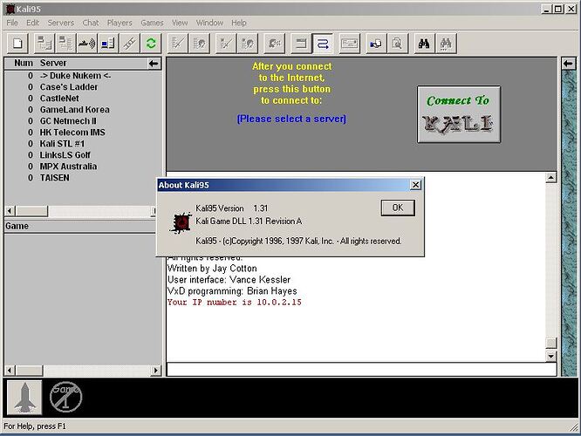Click the grey binoculars Find Next icon
581x436 pixels.
tap(446, 44)
